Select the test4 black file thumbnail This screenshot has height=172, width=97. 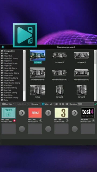88,113
